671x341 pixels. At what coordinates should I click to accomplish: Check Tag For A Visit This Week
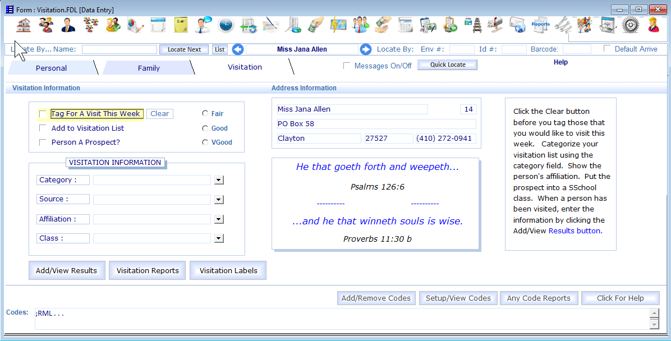click(x=43, y=114)
